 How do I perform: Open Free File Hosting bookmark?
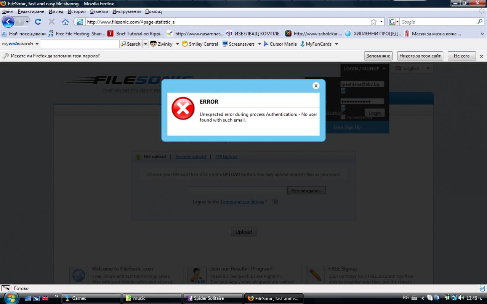[77, 33]
